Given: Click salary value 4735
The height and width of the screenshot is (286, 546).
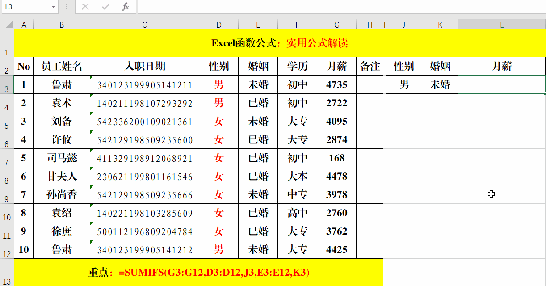Looking at the screenshot, I should tap(337, 84).
